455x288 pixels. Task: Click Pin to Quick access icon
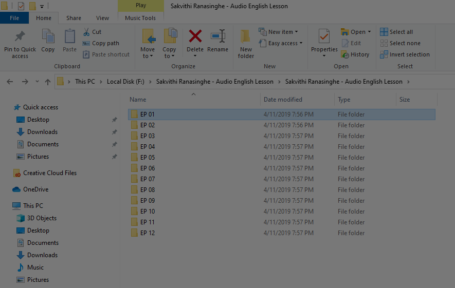point(20,36)
